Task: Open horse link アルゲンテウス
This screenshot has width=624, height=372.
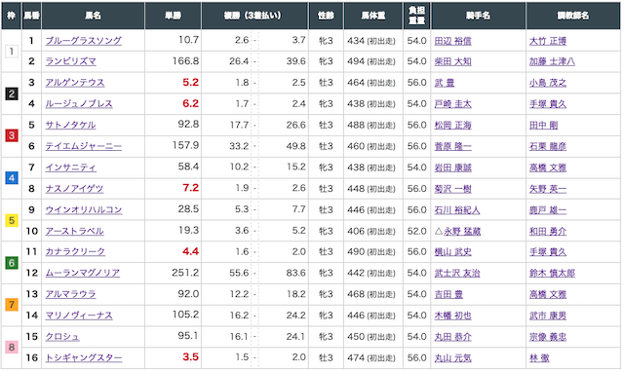Action: [x=75, y=83]
